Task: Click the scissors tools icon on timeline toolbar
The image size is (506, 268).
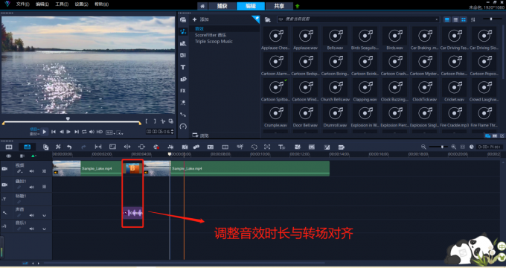Action: click(58, 147)
